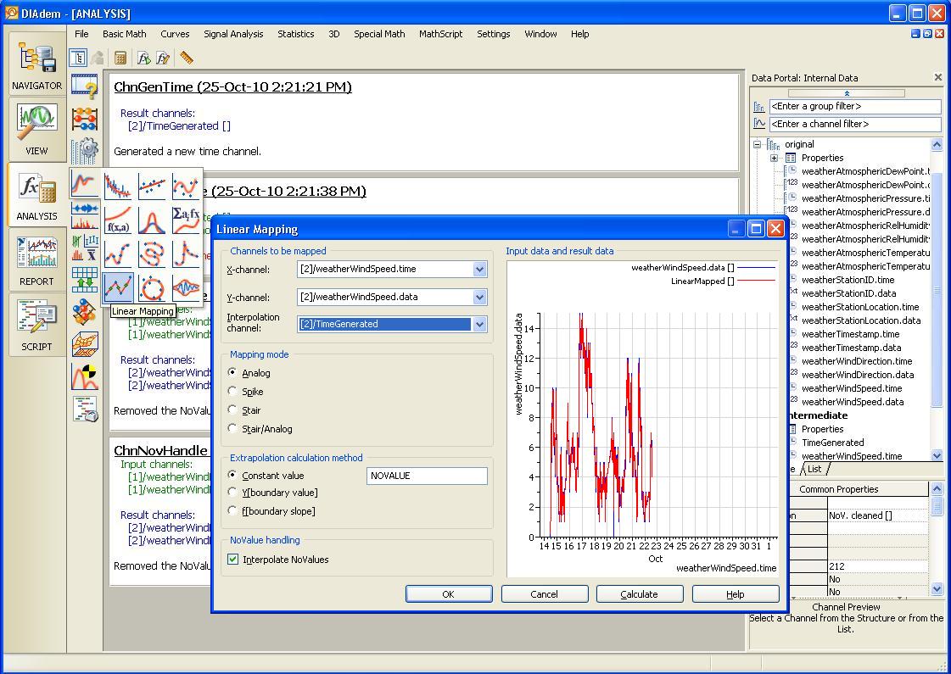Open the REPORT panel
The height and width of the screenshot is (674, 951).
pos(36,259)
